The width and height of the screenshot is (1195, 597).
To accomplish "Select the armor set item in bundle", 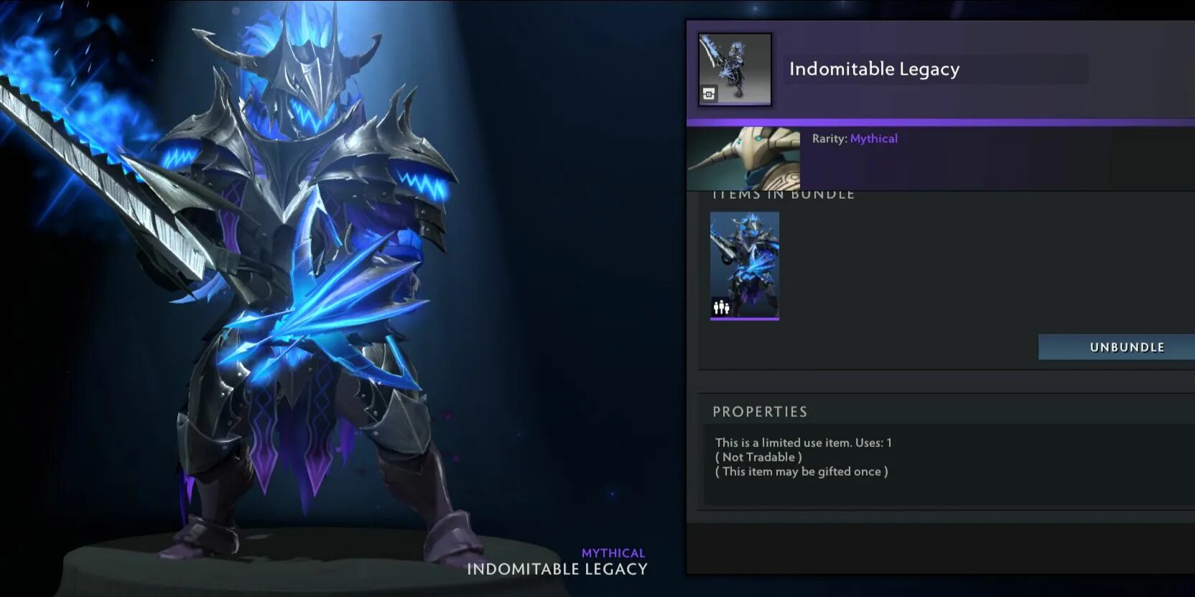I will [745, 266].
